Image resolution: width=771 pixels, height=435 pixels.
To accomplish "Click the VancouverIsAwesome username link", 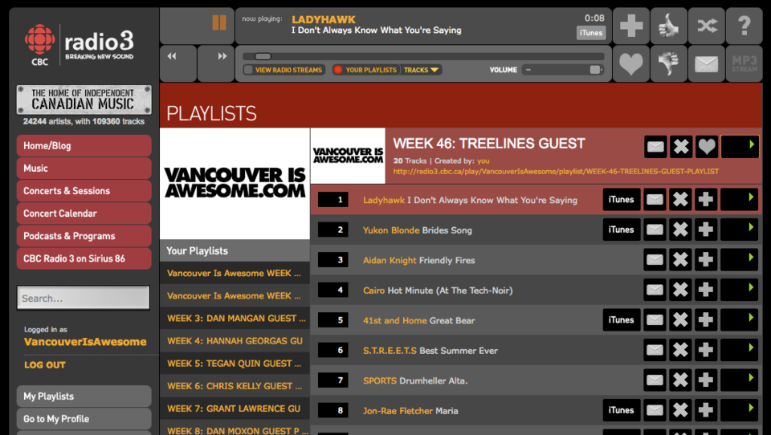I will click(x=85, y=342).
